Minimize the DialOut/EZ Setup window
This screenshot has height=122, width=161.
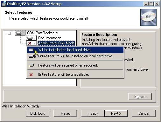pyautogui.click(x=146, y=4)
